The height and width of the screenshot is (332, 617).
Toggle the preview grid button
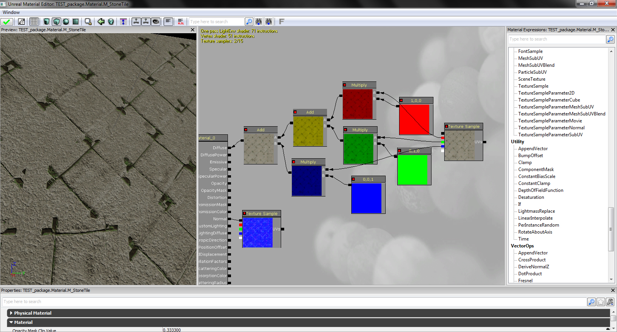34,22
